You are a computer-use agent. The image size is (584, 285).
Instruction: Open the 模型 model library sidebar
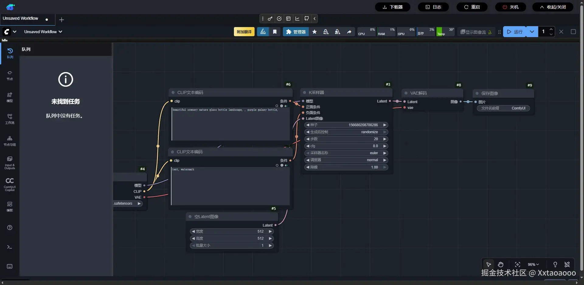[10, 97]
